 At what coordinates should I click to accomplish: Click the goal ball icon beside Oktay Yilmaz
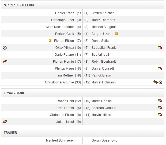[x=5, y=48]
